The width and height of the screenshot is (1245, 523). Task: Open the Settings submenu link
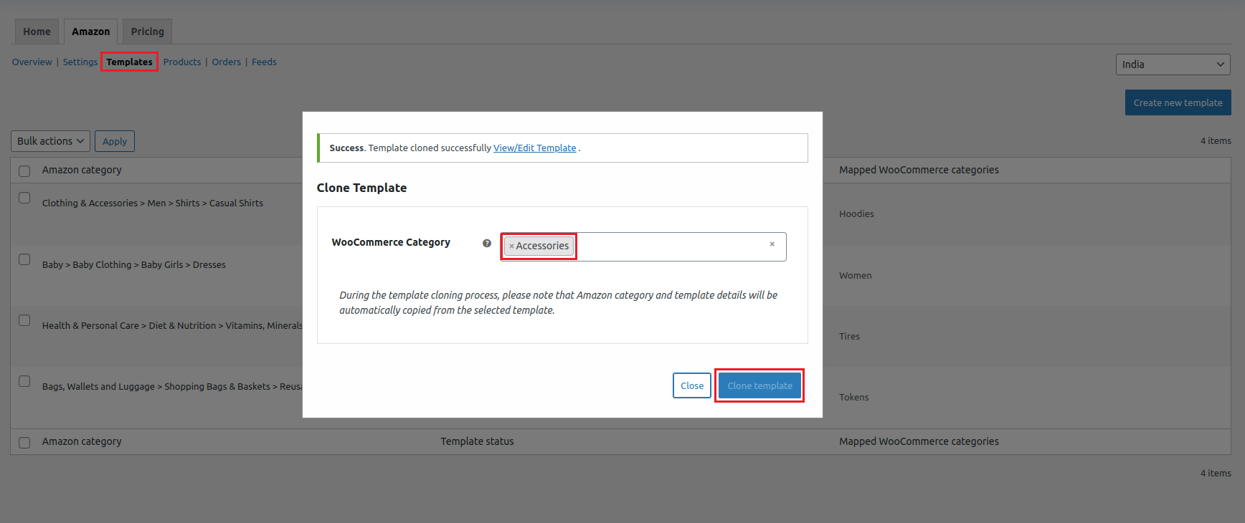click(80, 62)
